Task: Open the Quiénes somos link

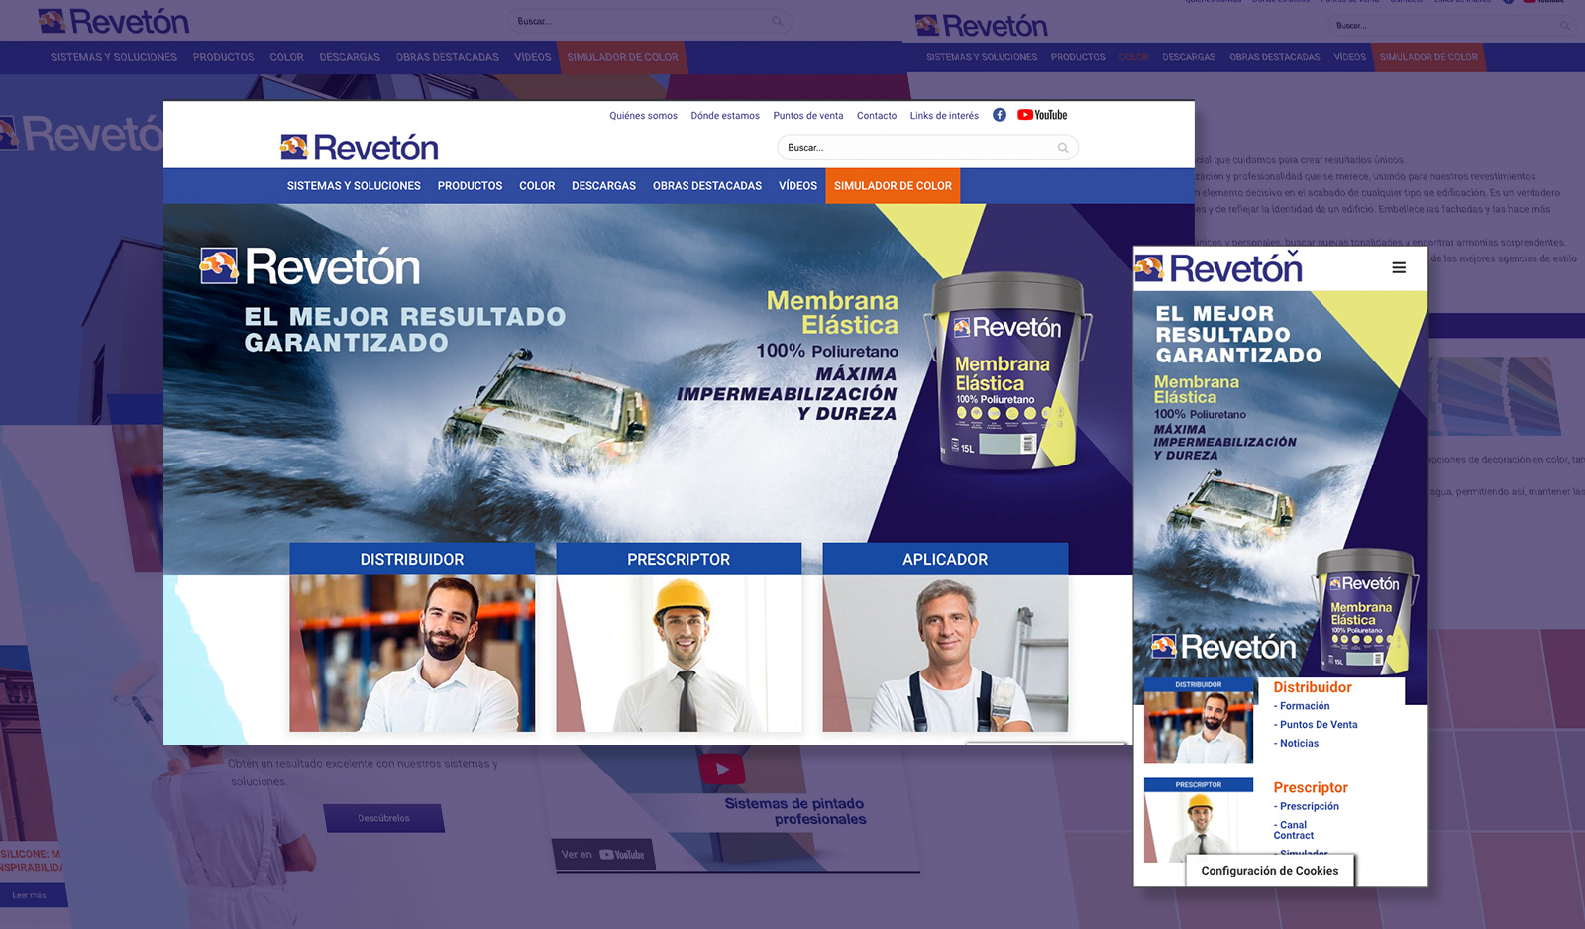Action: click(x=643, y=116)
